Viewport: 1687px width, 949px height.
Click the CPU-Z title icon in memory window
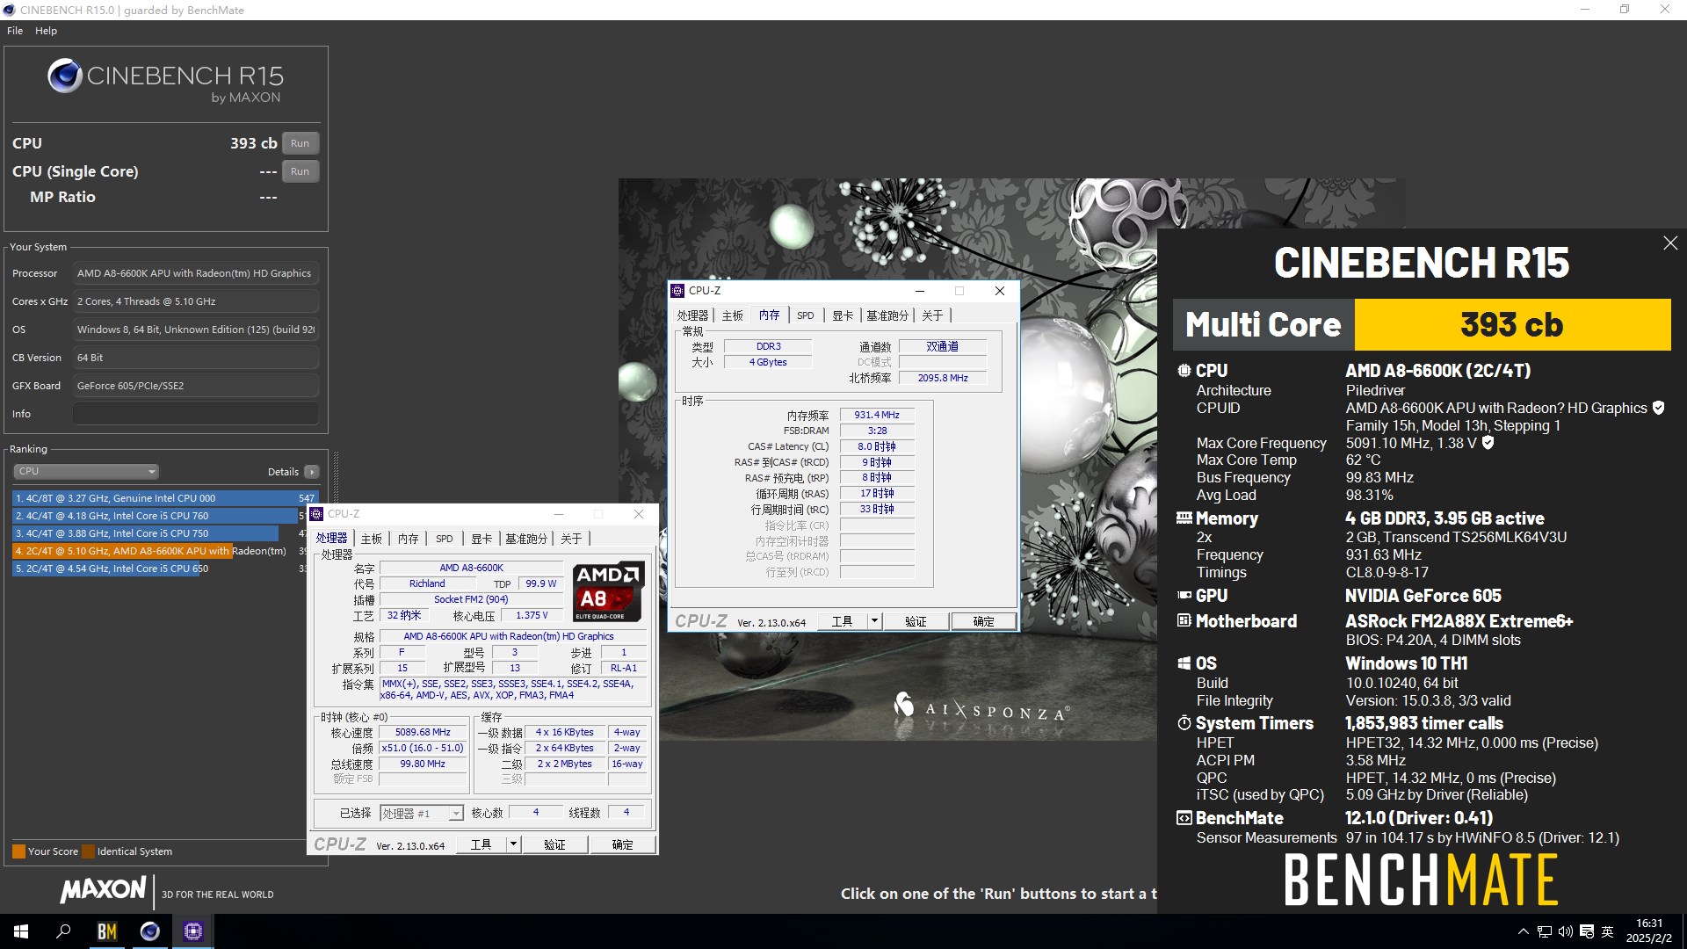(677, 291)
